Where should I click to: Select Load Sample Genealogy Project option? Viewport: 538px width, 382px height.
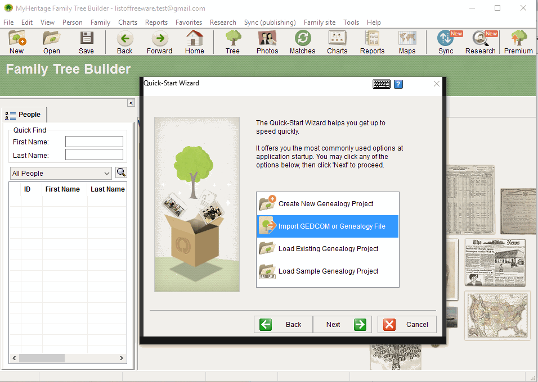(328, 271)
